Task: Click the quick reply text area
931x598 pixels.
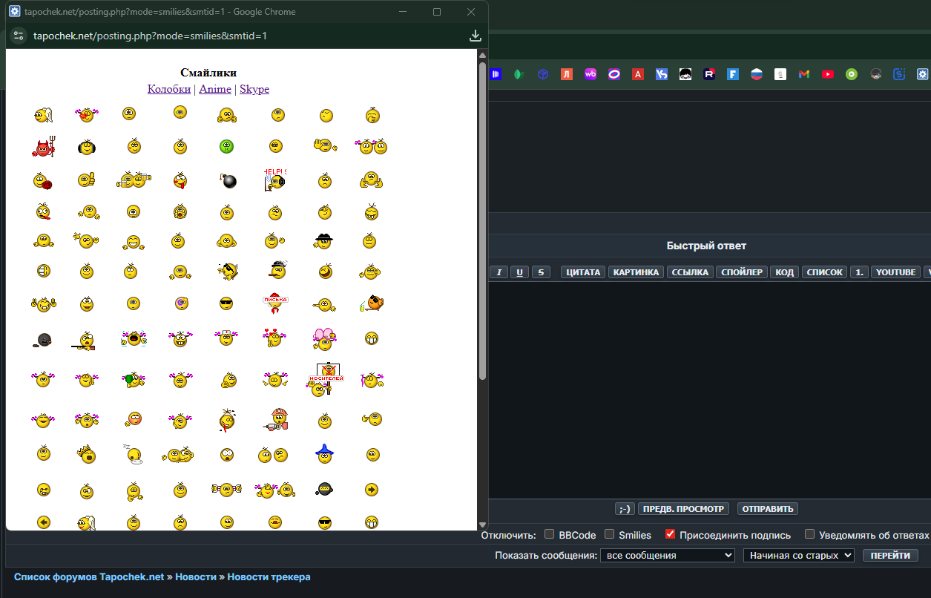Action: 710,390
